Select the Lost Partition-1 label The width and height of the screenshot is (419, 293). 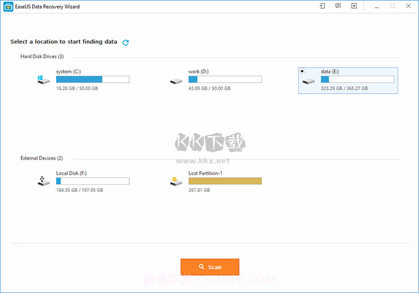click(x=205, y=173)
